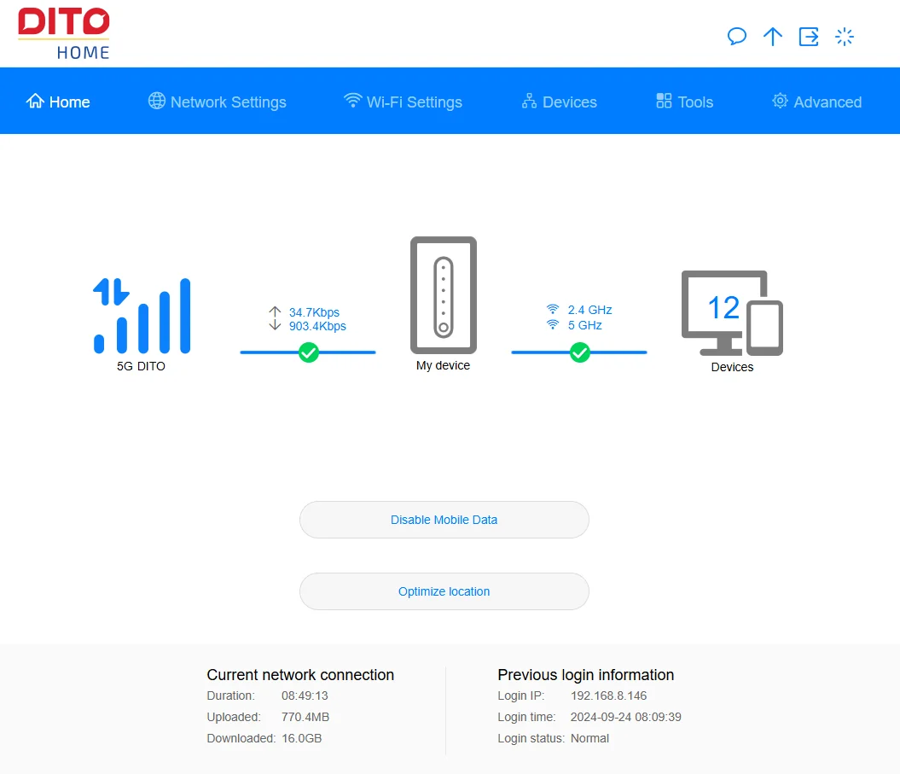Click the logout icon in header
900x774 pixels.
tap(809, 37)
